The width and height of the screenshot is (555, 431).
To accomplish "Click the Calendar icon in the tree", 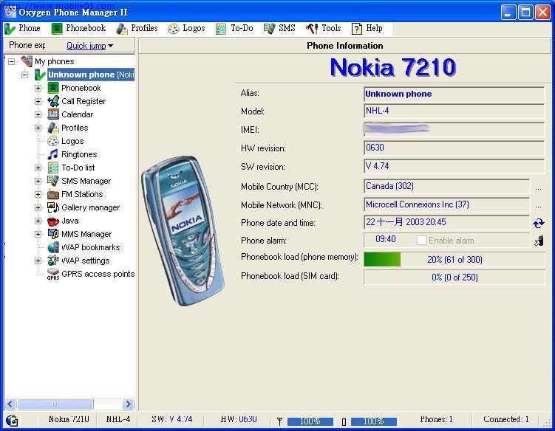I will click(53, 114).
